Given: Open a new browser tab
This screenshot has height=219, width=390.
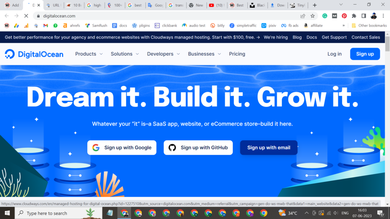Looking at the screenshot, I should tap(314, 5).
